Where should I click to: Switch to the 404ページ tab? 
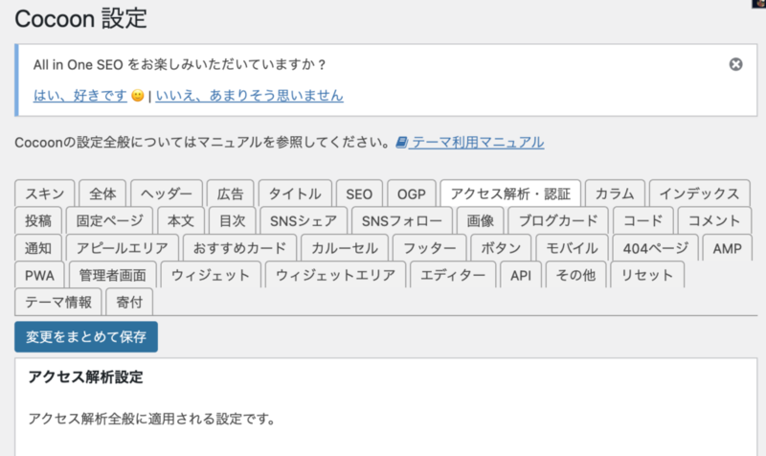[x=655, y=248]
